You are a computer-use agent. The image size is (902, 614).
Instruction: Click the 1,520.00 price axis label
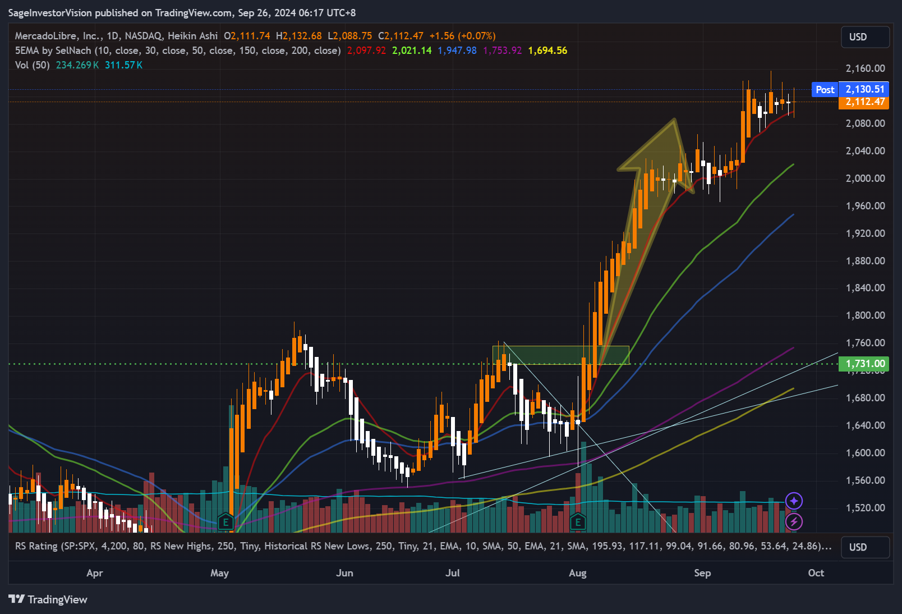pos(866,508)
